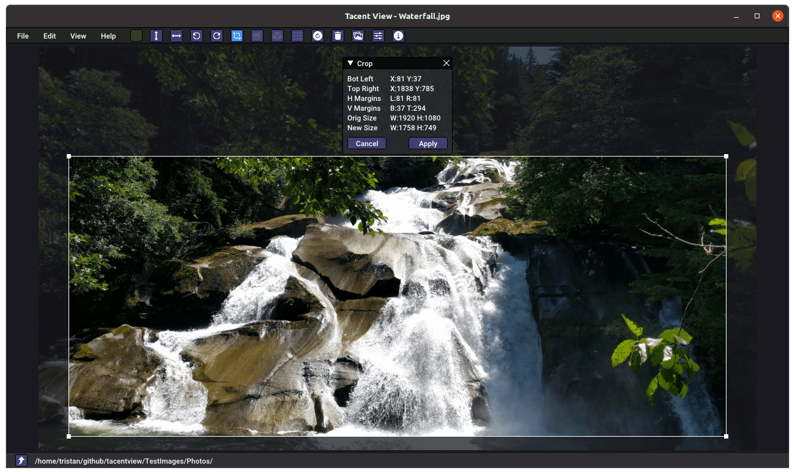795x474 pixels.
Task: Open the Edit menu
Action: (x=50, y=36)
